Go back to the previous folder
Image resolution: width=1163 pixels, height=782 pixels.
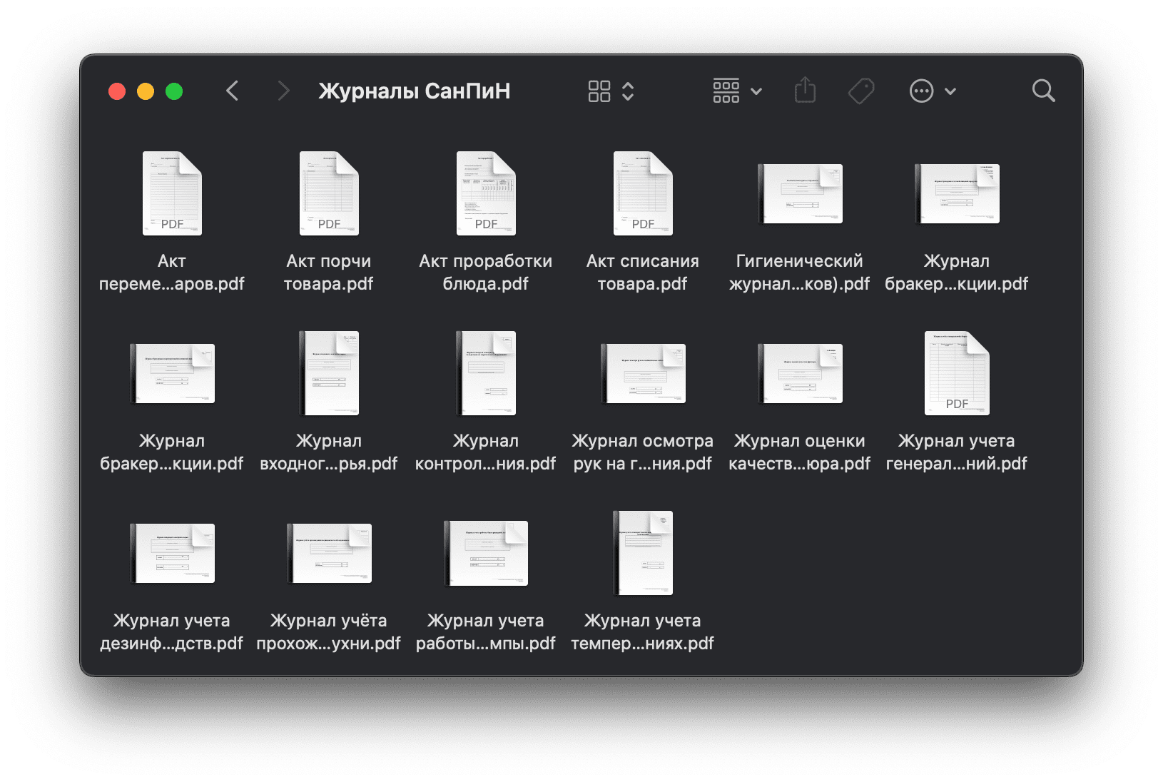coord(232,91)
